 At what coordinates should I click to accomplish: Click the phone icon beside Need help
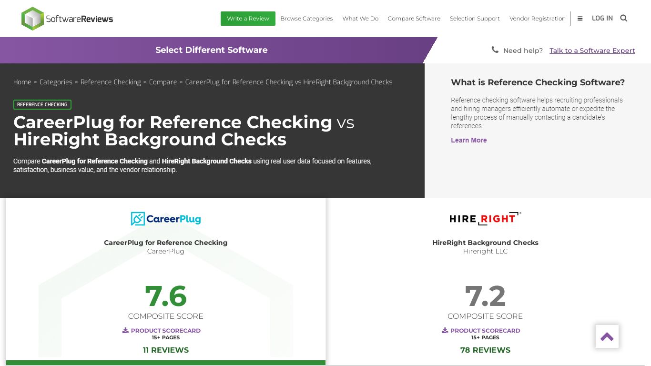[x=495, y=50]
